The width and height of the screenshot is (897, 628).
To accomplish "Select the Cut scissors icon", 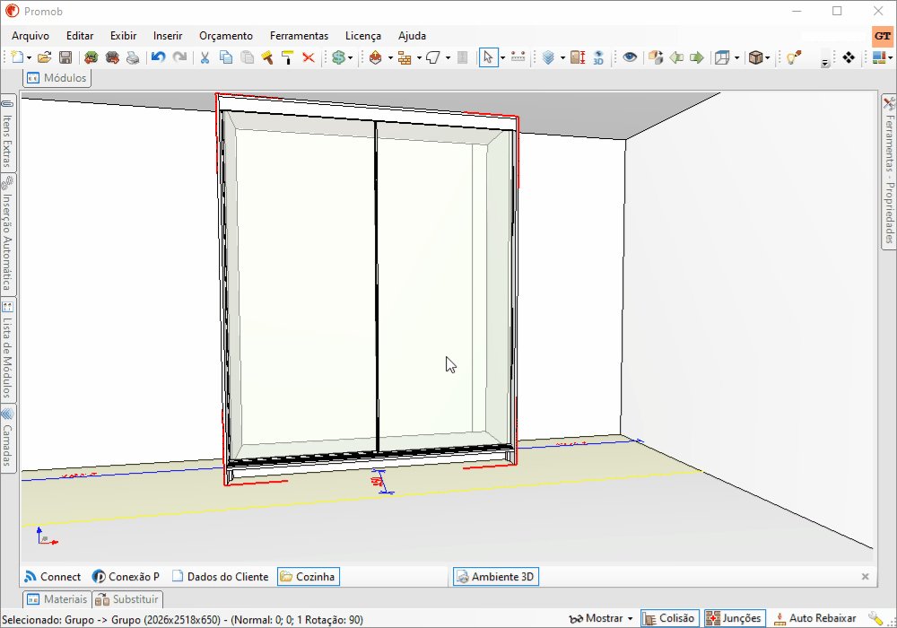I will (x=205, y=57).
